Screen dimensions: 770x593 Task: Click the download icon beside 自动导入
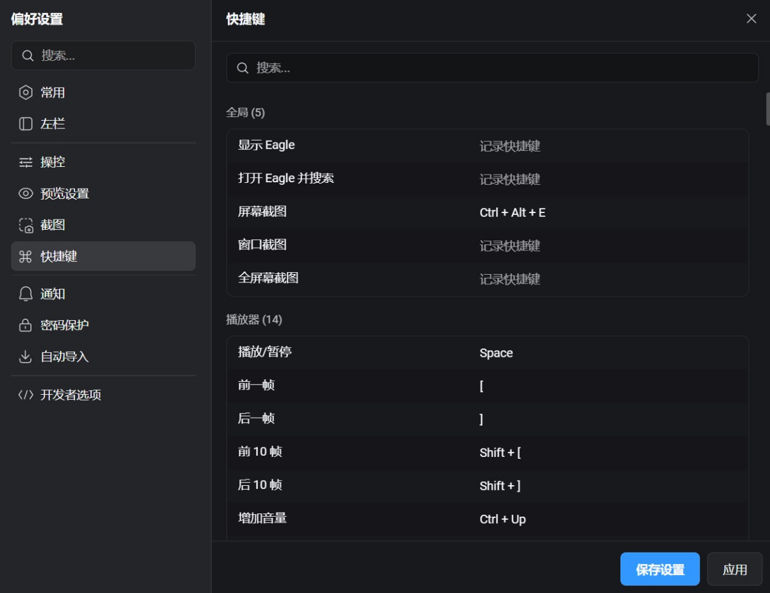pos(26,357)
